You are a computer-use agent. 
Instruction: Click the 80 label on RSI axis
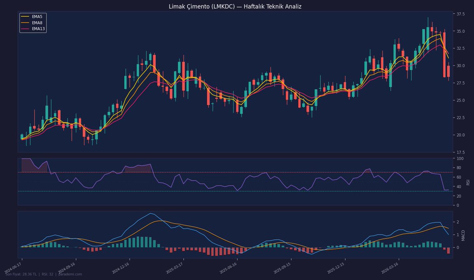pos(459,168)
